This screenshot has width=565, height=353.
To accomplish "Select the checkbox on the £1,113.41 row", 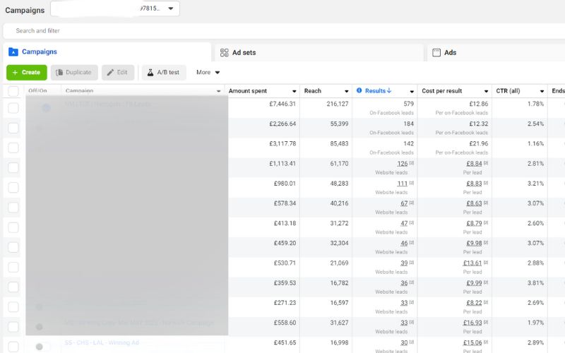I will [13, 167].
